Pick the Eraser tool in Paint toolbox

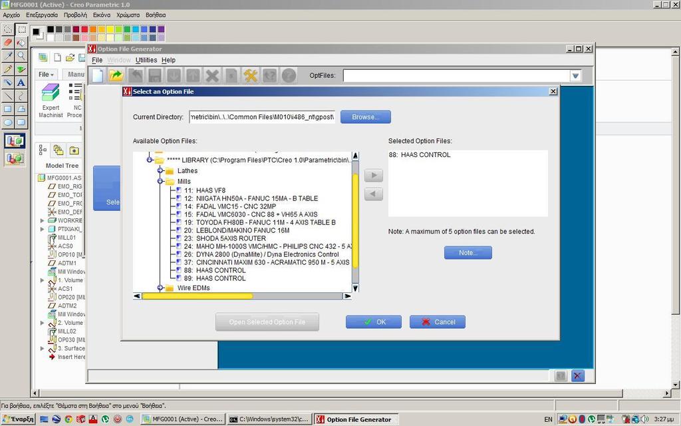point(8,43)
